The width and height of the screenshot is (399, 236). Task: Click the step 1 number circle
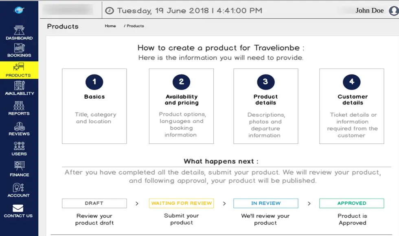94,82
